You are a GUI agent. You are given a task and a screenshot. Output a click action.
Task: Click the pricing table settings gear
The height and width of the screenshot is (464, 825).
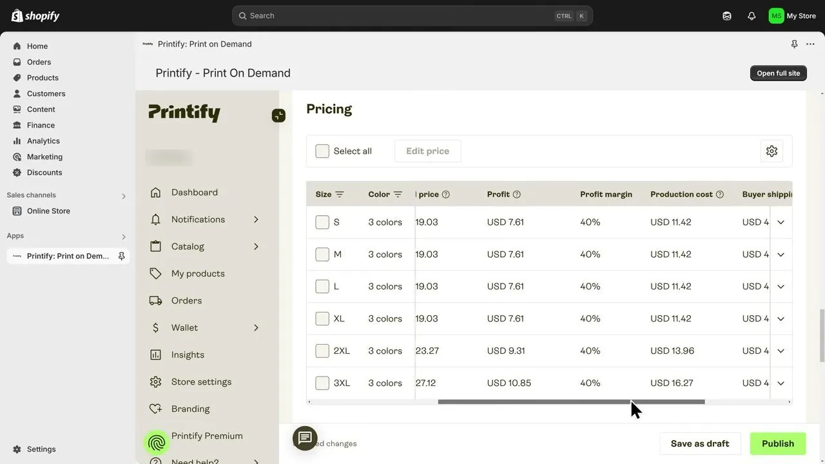(772, 151)
